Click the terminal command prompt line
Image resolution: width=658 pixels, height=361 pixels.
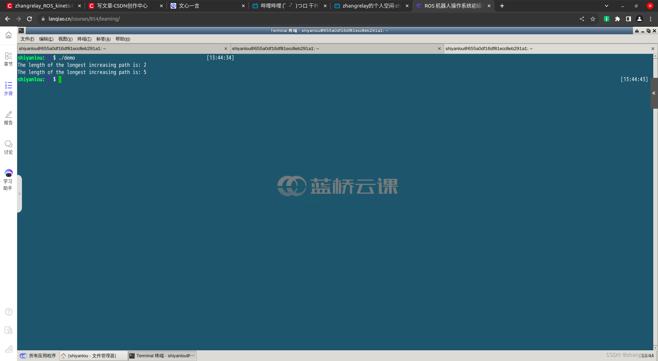tap(39, 80)
